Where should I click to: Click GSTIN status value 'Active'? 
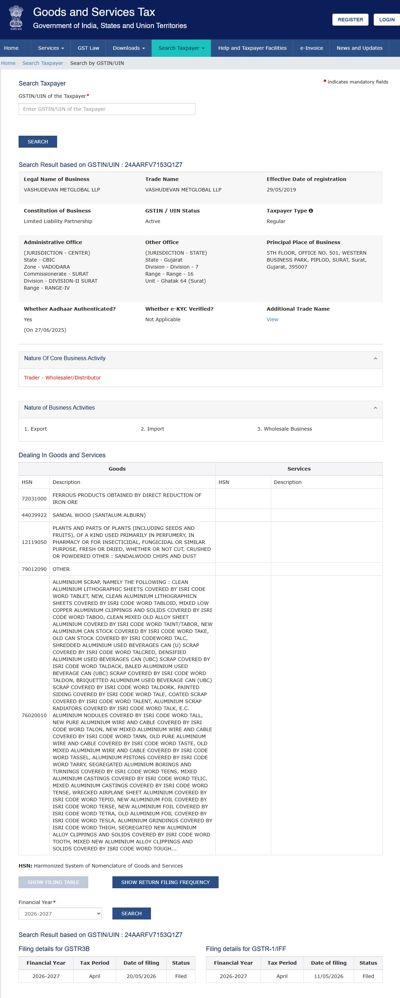tap(152, 221)
